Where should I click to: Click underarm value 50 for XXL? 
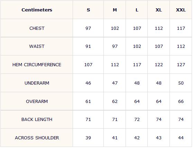(181, 83)
